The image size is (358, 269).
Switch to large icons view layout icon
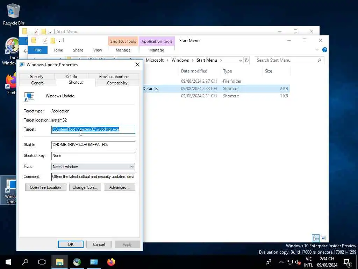(x=323, y=238)
